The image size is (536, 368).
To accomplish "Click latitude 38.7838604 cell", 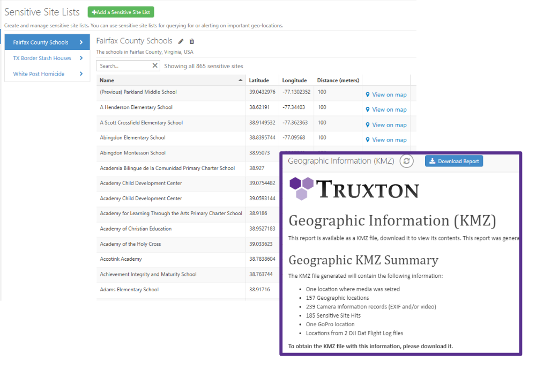I will 262,259.
